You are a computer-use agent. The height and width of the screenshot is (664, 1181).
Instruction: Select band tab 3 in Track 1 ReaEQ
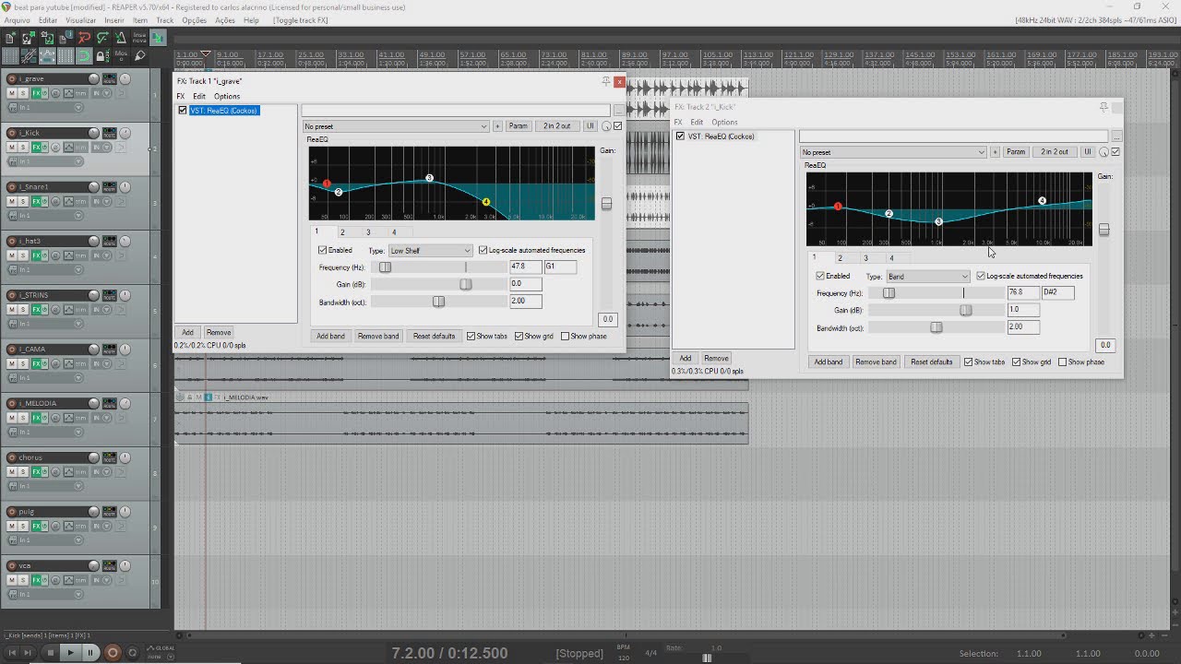[368, 232]
